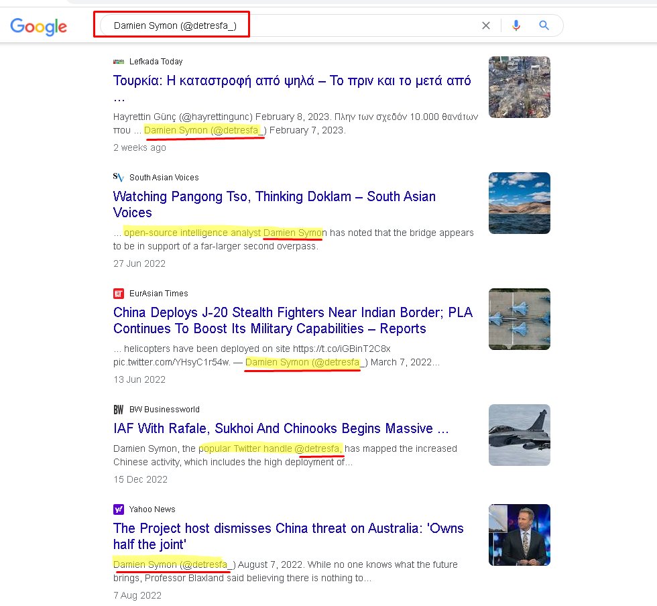Click the '15 Dec 2022' date text
Image resolution: width=657 pixels, height=606 pixels.
click(x=140, y=479)
